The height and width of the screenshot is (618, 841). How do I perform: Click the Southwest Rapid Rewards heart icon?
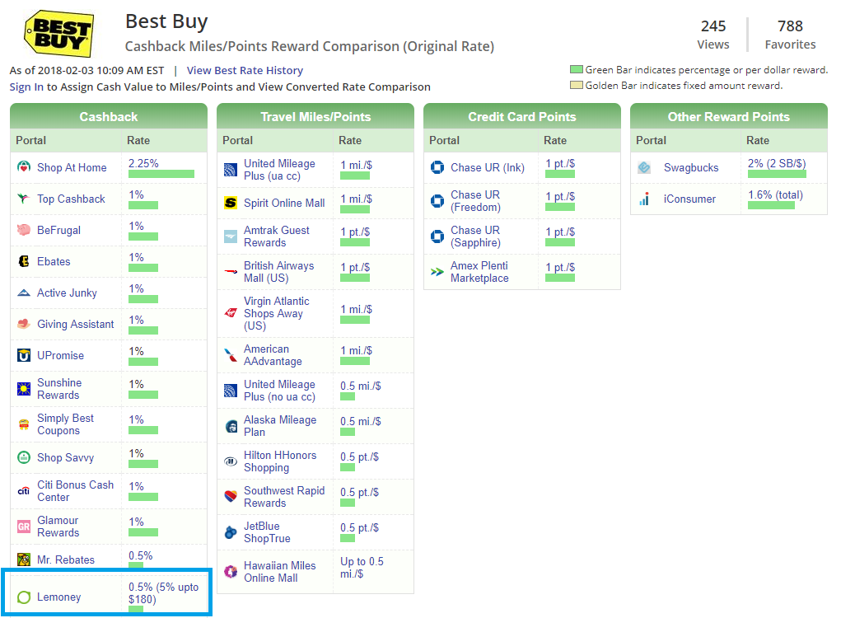pos(230,497)
